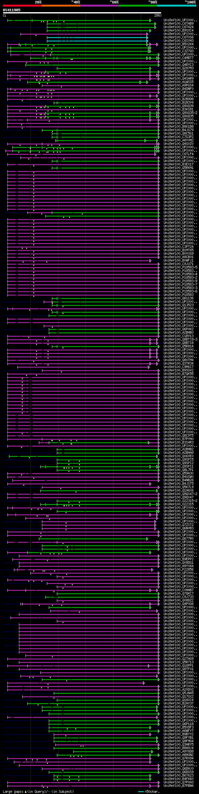Select label UniRef100_Q80TM4
This screenshot has height=794, width=199.
tap(178, 360)
